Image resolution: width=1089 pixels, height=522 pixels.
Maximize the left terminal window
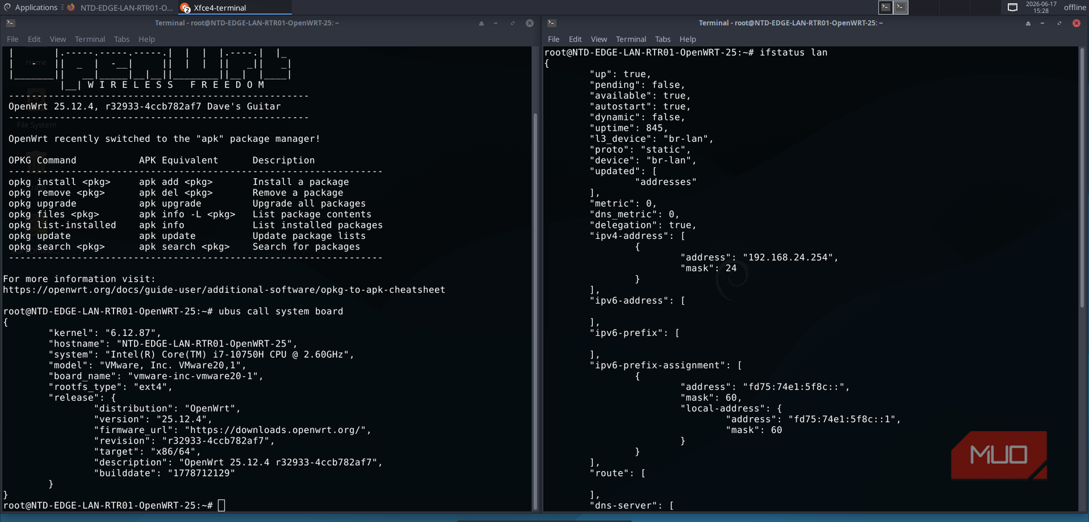coord(513,23)
